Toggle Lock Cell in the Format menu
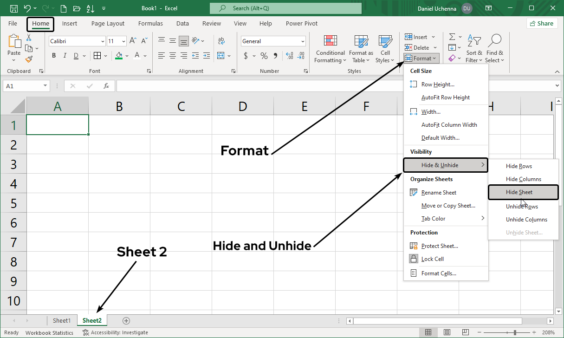This screenshot has height=338, width=564. tap(432, 259)
